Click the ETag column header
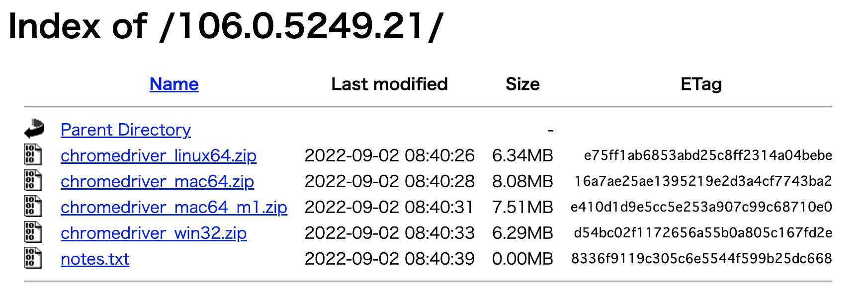The image size is (860, 291). (701, 84)
